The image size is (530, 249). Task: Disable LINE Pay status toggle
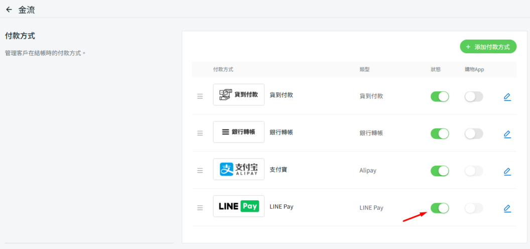440,208
